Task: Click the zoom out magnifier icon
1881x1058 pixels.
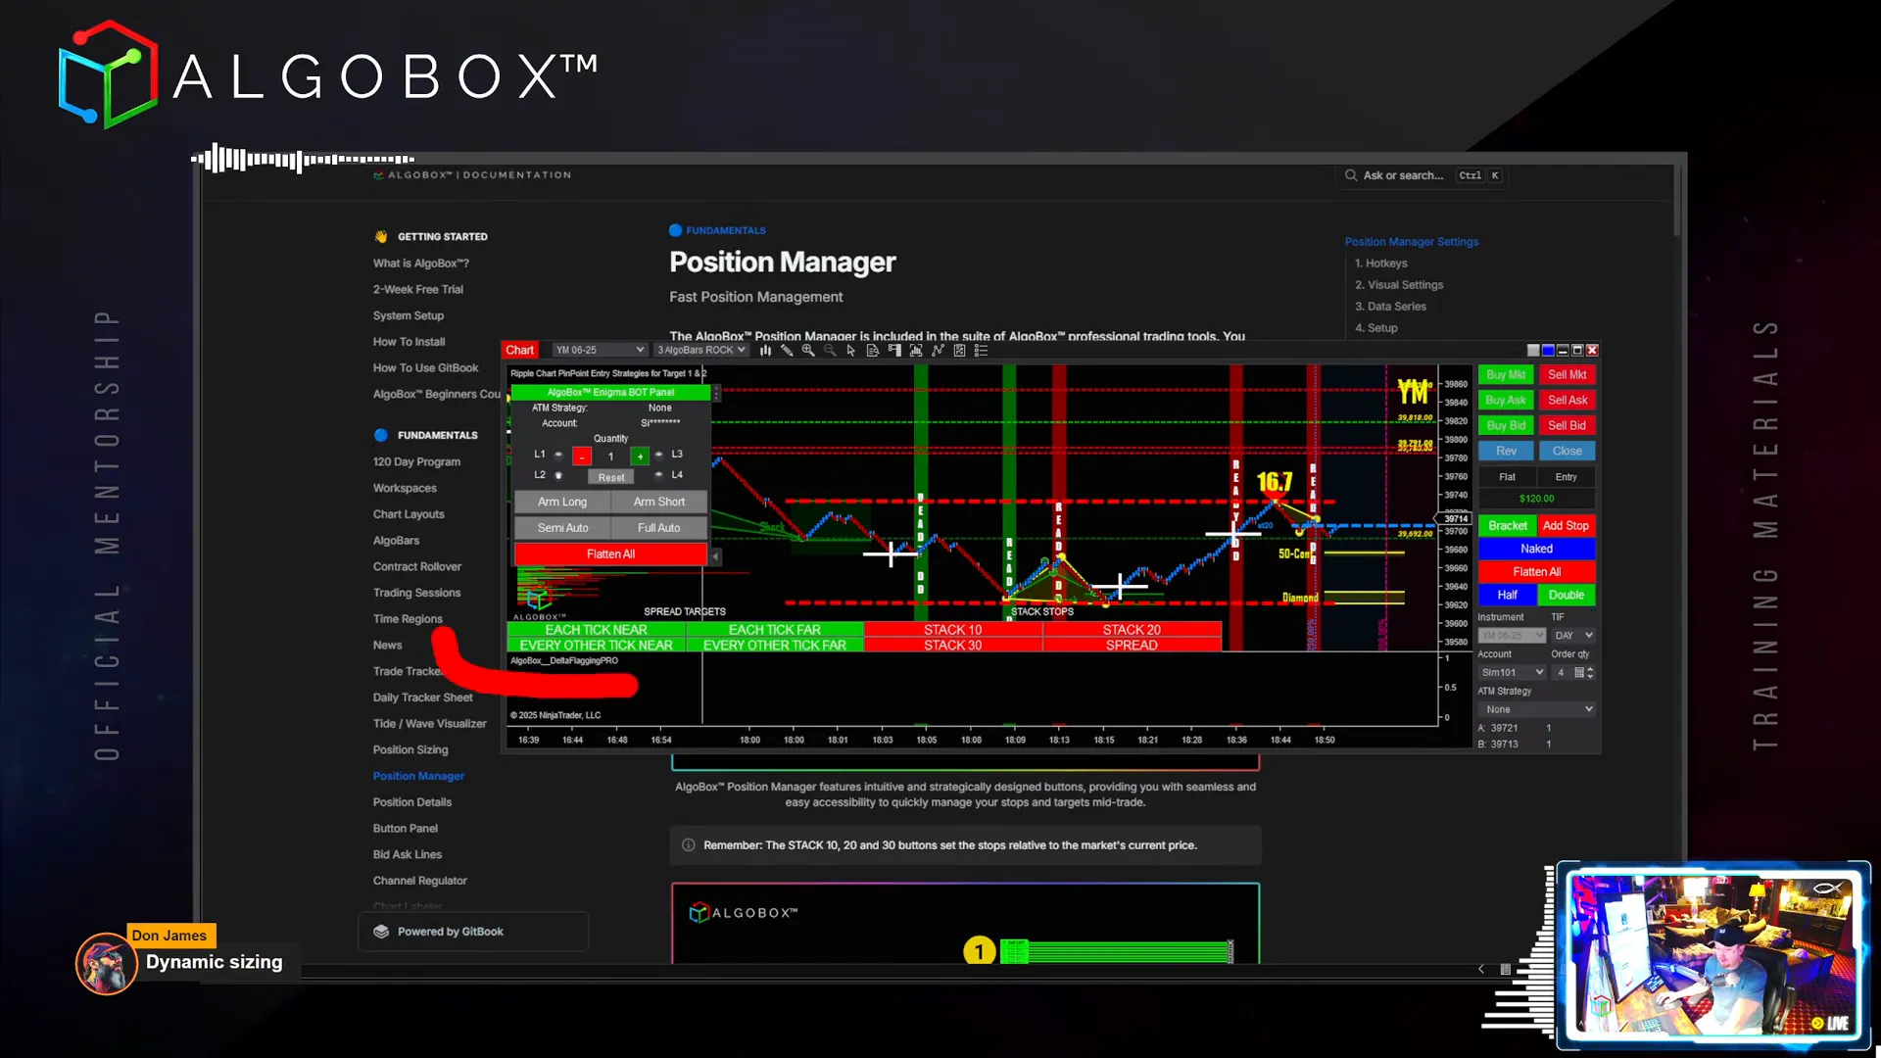Action: 830,350
